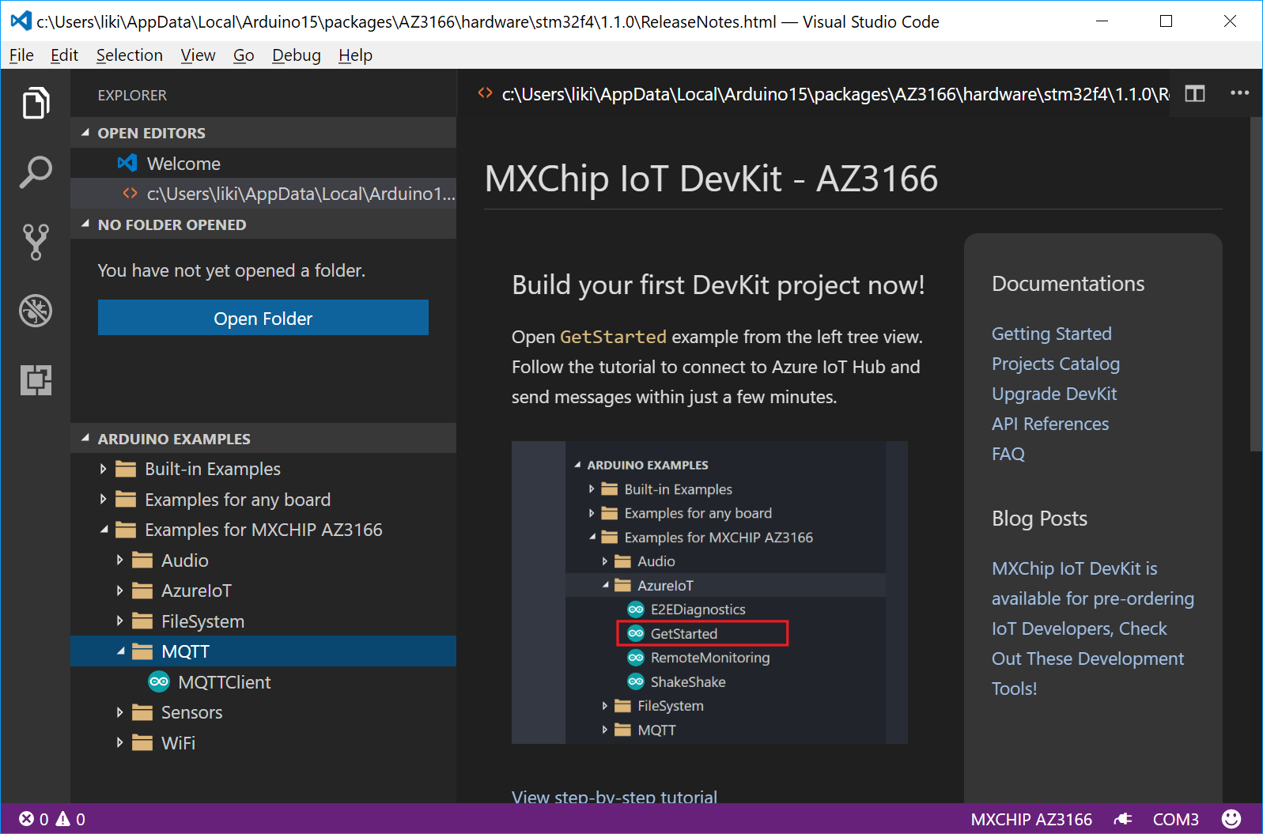Open the Upgrade DevKit link

[x=1054, y=394]
